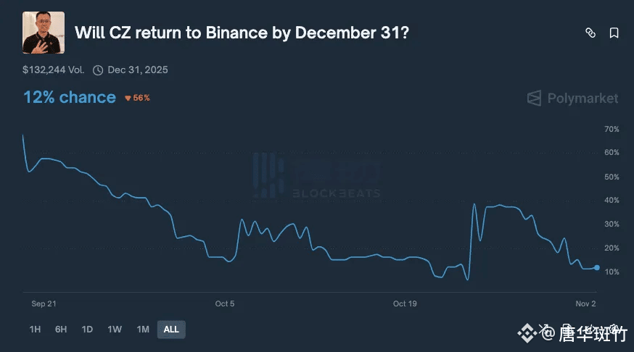Show the 1D chart view

pos(87,330)
